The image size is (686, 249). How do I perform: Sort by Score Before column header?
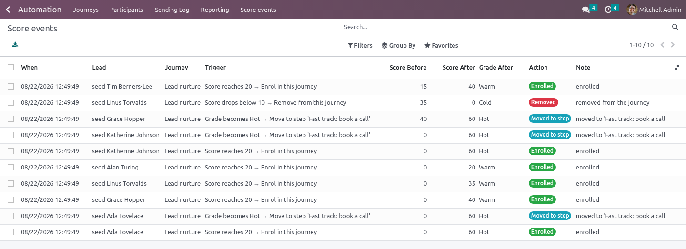pos(408,68)
